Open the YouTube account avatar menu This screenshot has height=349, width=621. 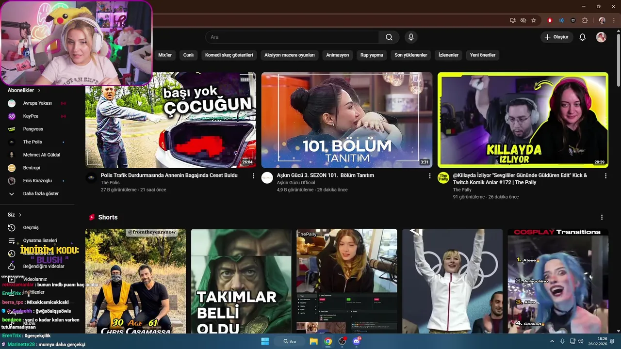[601, 37]
